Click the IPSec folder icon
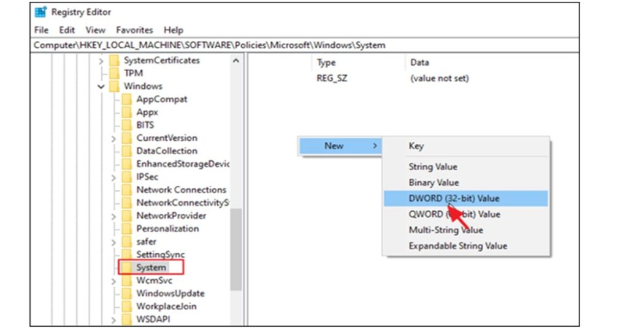Viewport: 628px width, 328px height. pyautogui.click(x=127, y=177)
